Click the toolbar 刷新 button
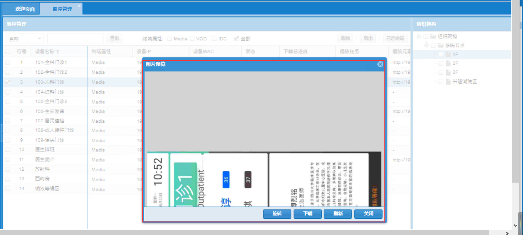523x235 pixels. [346, 38]
